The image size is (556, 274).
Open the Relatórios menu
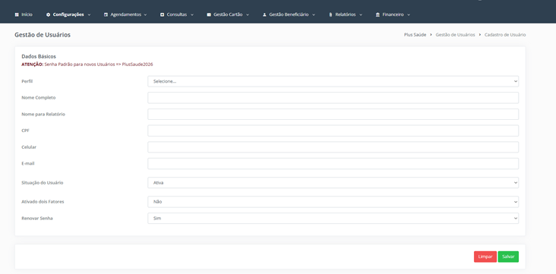(346, 15)
